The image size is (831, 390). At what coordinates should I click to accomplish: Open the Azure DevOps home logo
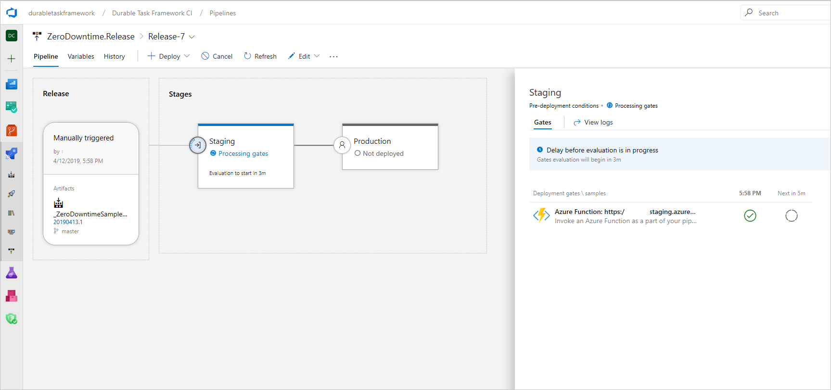point(12,13)
